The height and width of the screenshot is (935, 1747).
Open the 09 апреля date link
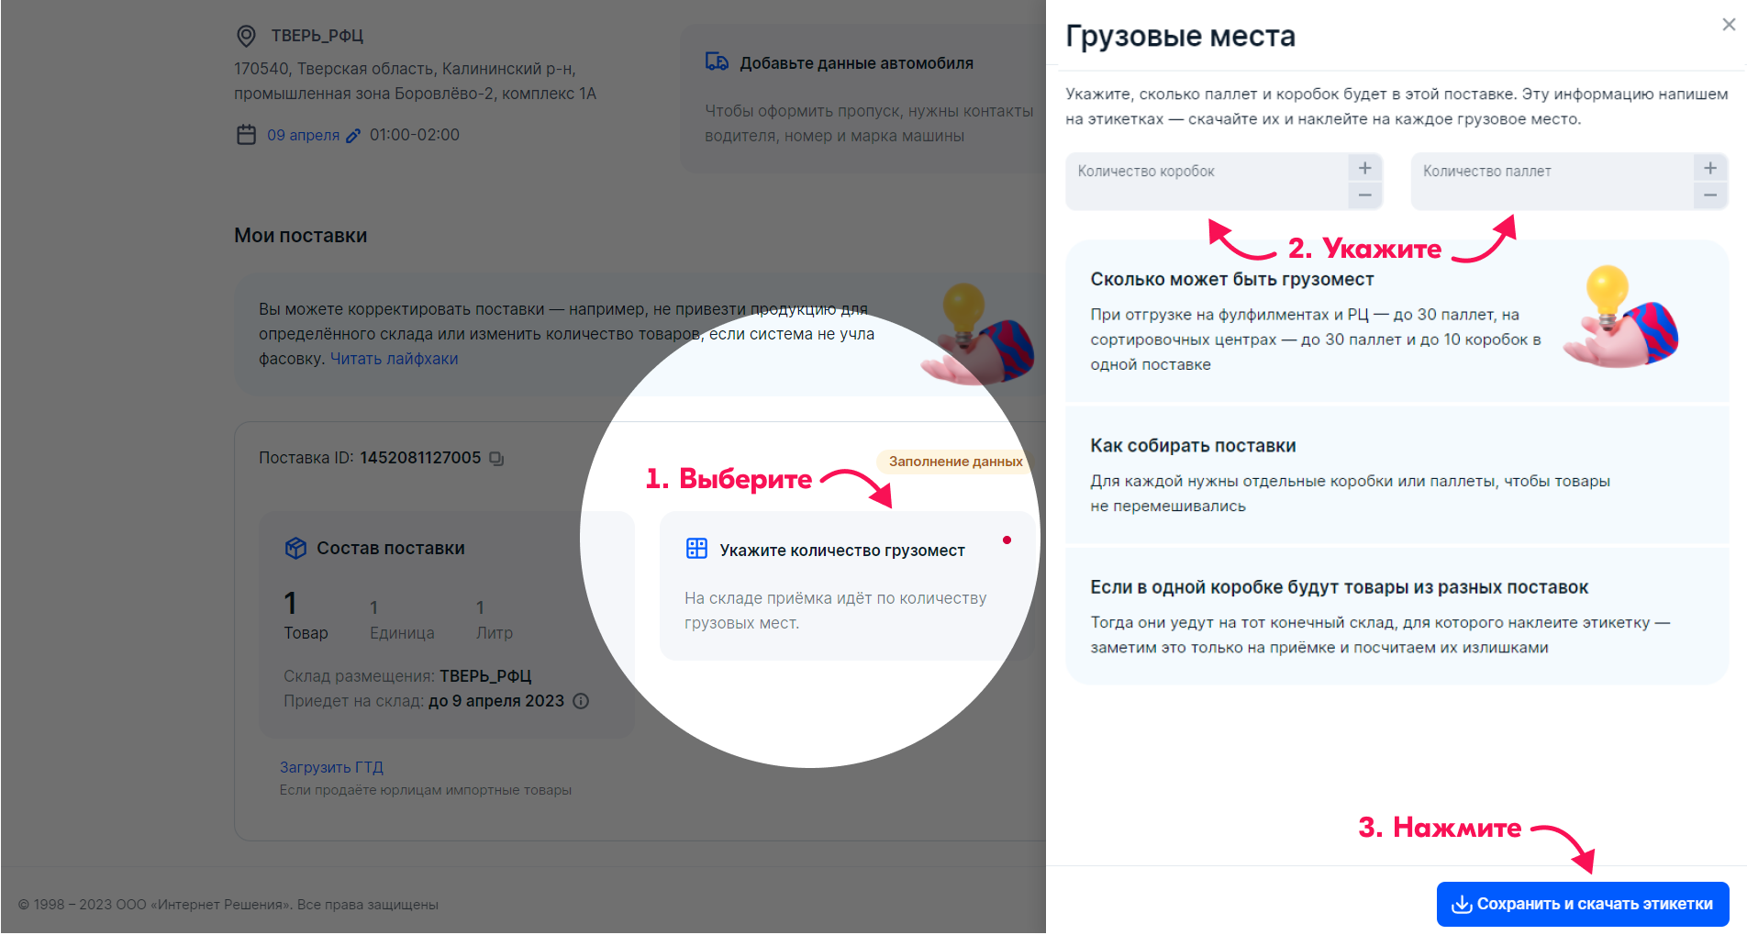coord(303,135)
